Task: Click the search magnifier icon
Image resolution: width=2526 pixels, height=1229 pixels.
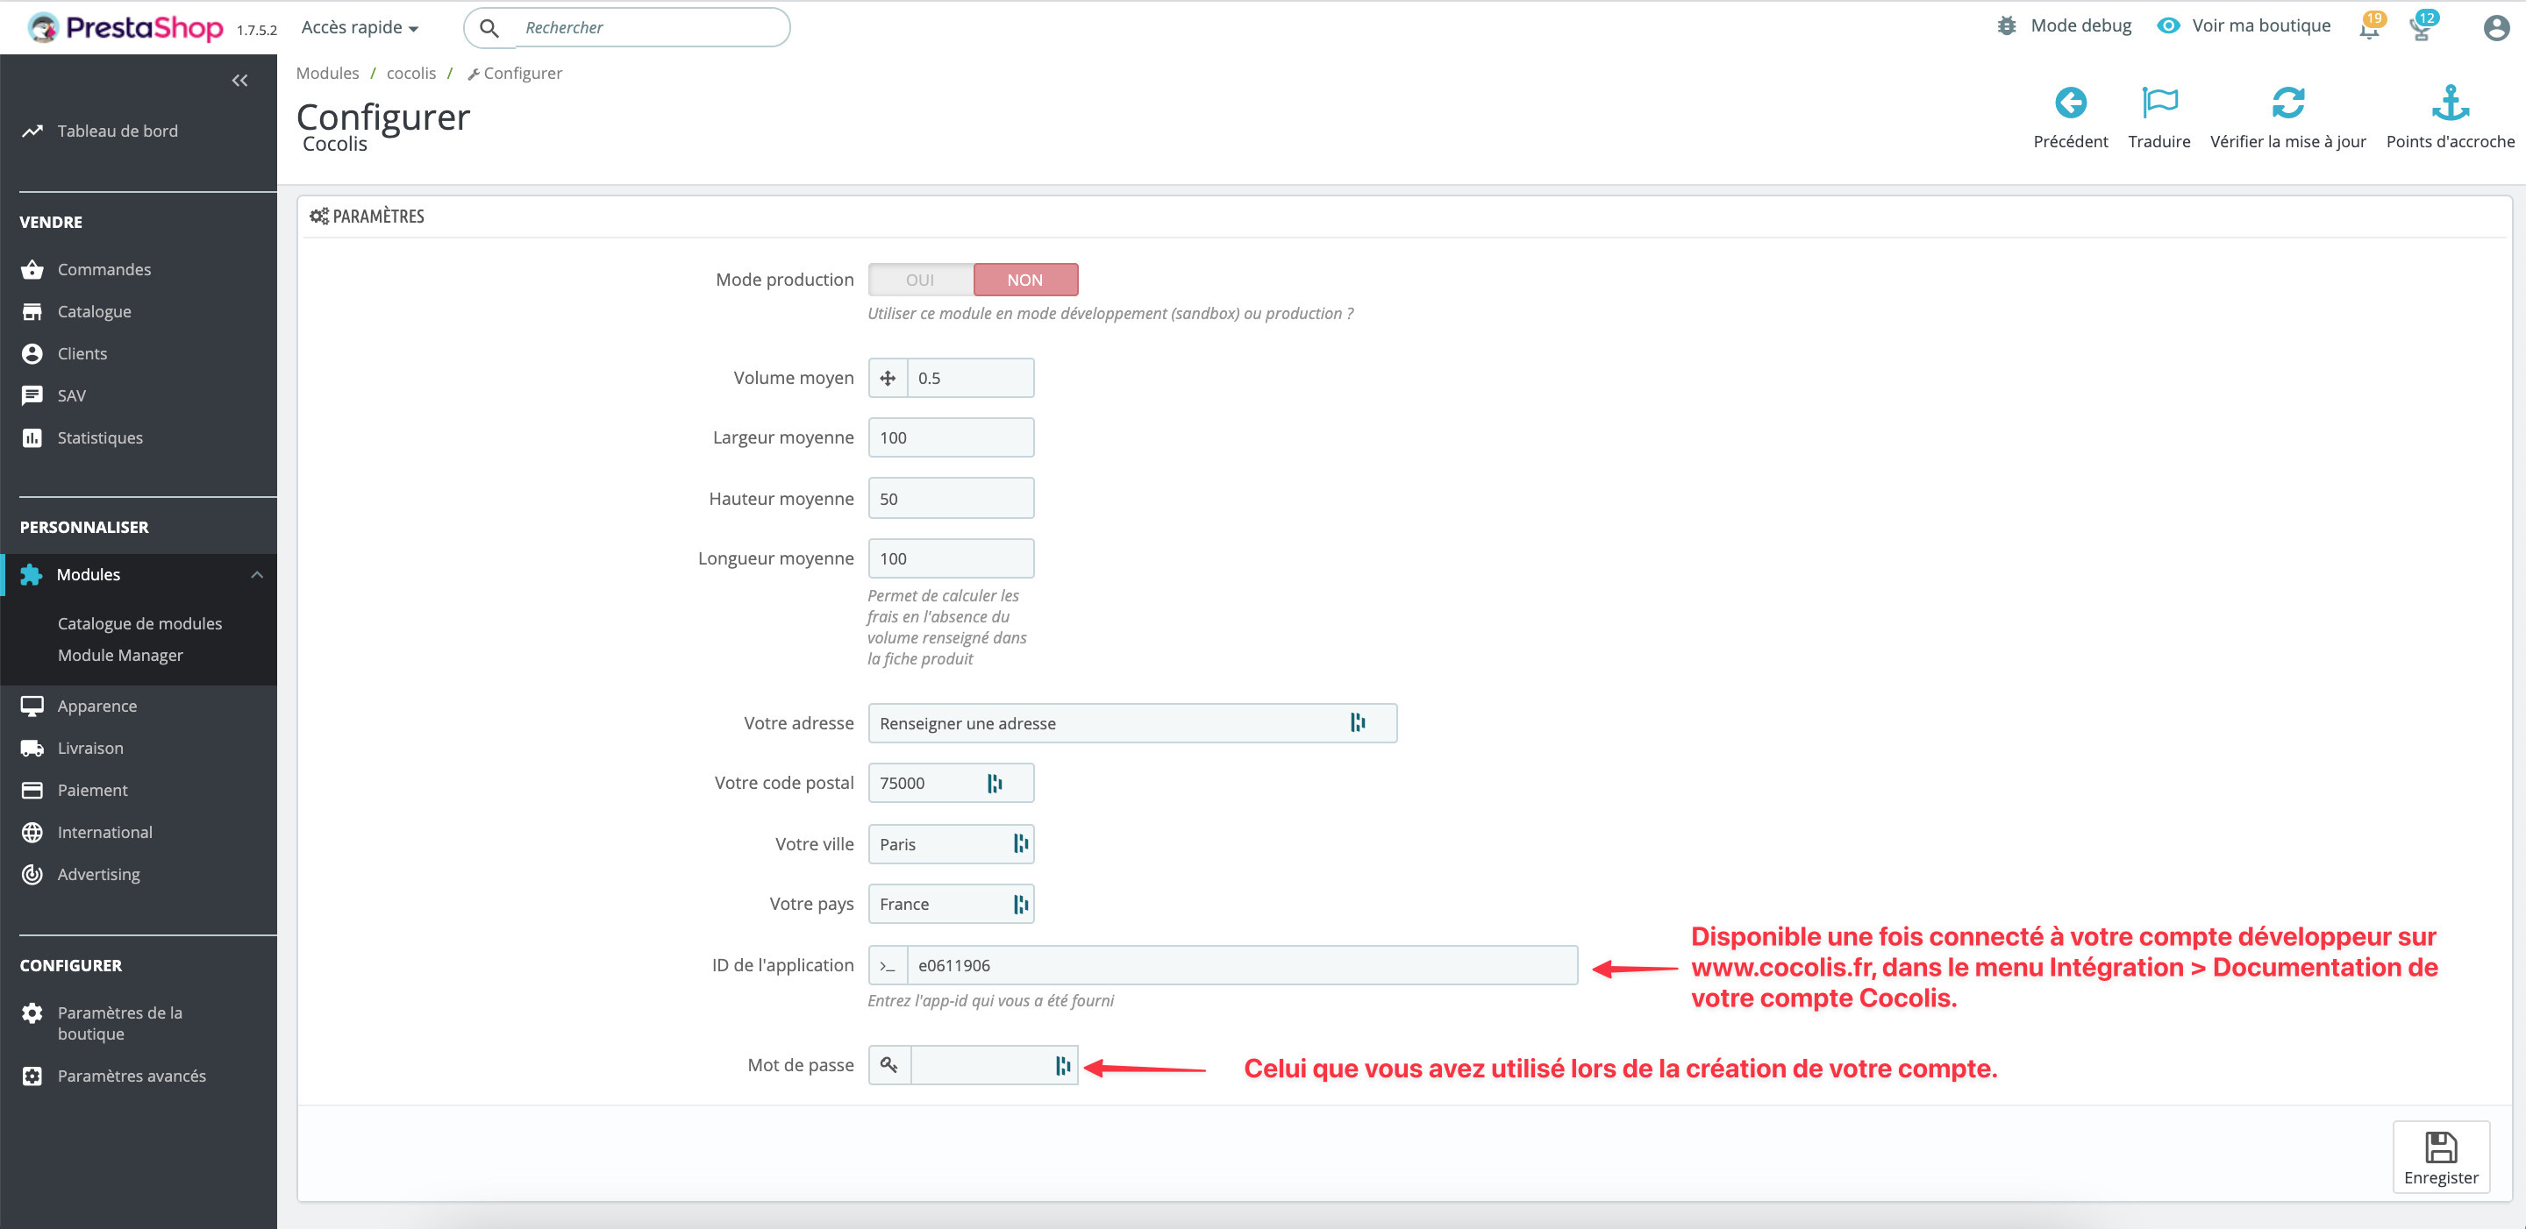Action: pyautogui.click(x=489, y=27)
